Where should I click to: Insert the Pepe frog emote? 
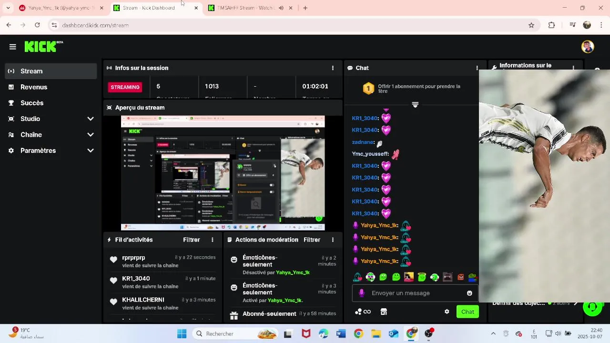(472, 277)
